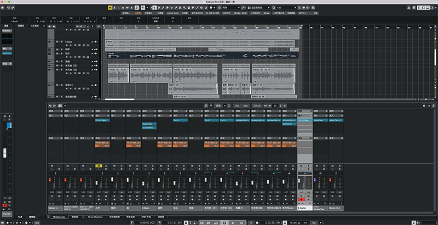Click the Stereo Out channel red fader
The width and height of the screenshot is (438, 225).
pos(330,180)
